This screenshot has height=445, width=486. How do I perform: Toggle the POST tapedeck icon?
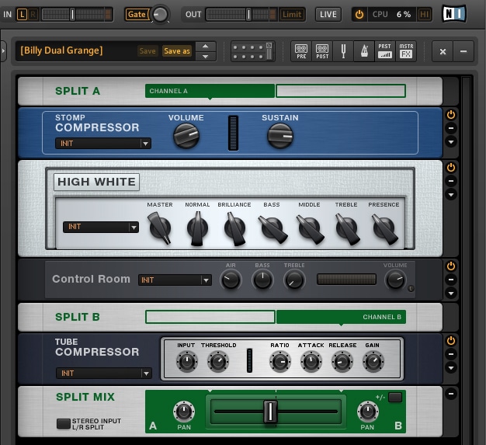coord(322,51)
